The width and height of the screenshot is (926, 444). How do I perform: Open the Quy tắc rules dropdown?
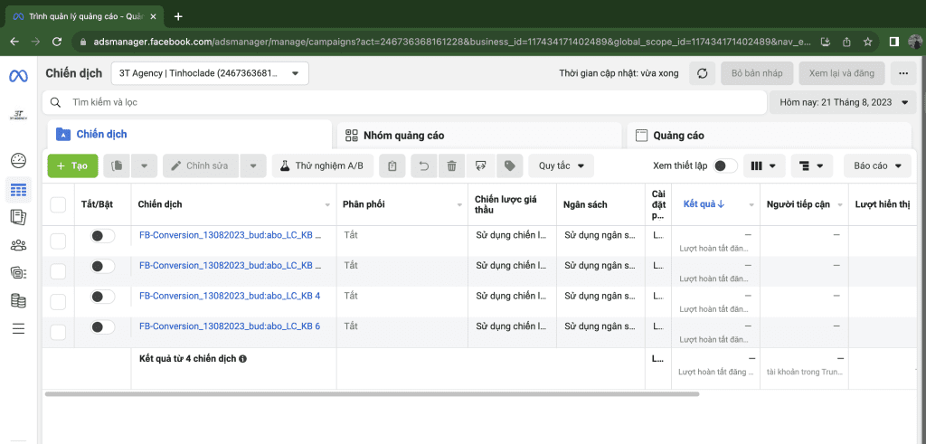[x=561, y=165]
